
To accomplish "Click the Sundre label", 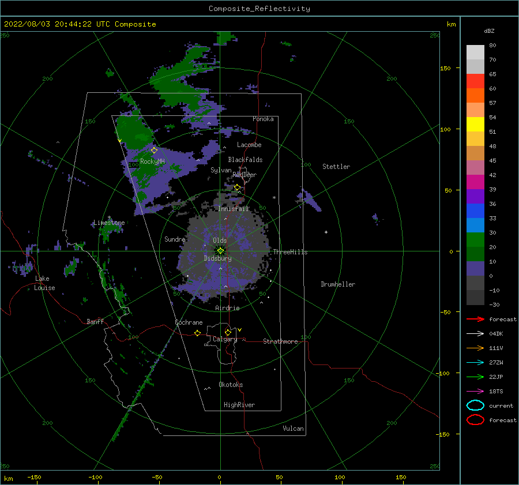I will 175,239.
